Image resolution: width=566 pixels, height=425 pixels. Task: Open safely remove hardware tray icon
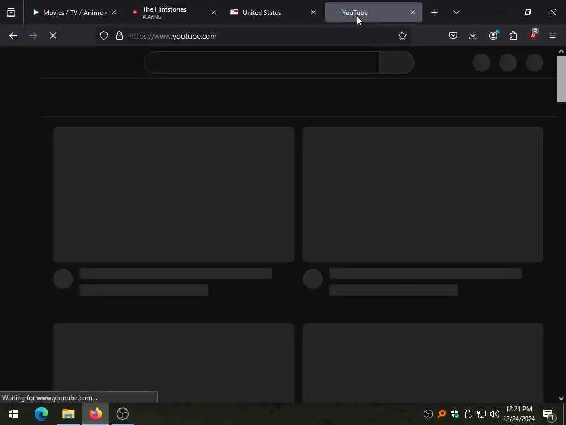click(468, 414)
